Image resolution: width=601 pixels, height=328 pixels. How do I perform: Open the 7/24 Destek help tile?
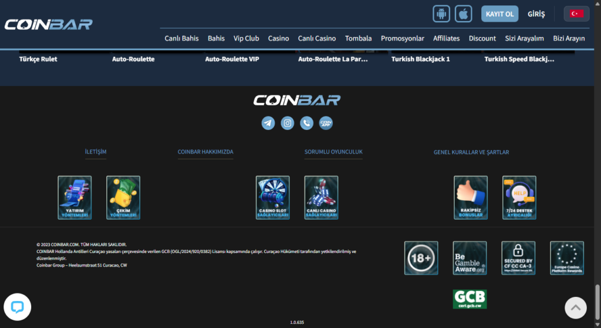(519, 197)
